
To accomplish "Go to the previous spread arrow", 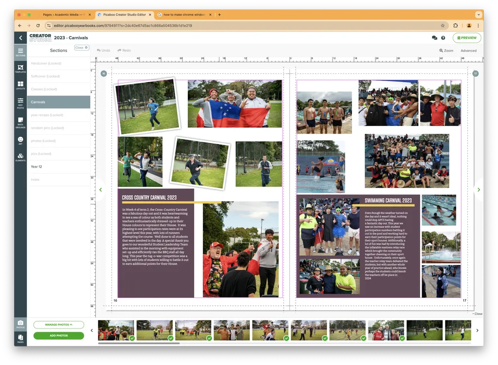I will (101, 190).
